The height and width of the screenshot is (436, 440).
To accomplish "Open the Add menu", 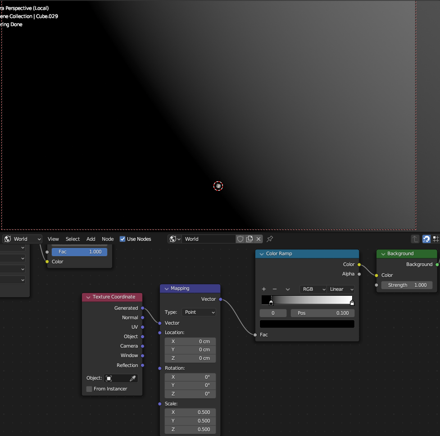I will coord(91,239).
